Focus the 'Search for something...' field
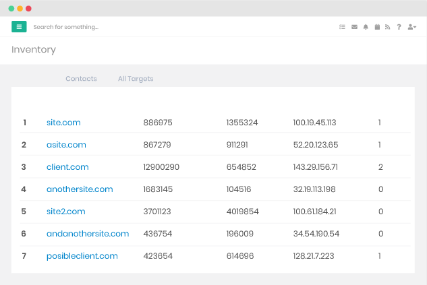The height and width of the screenshot is (285, 427). (x=66, y=27)
